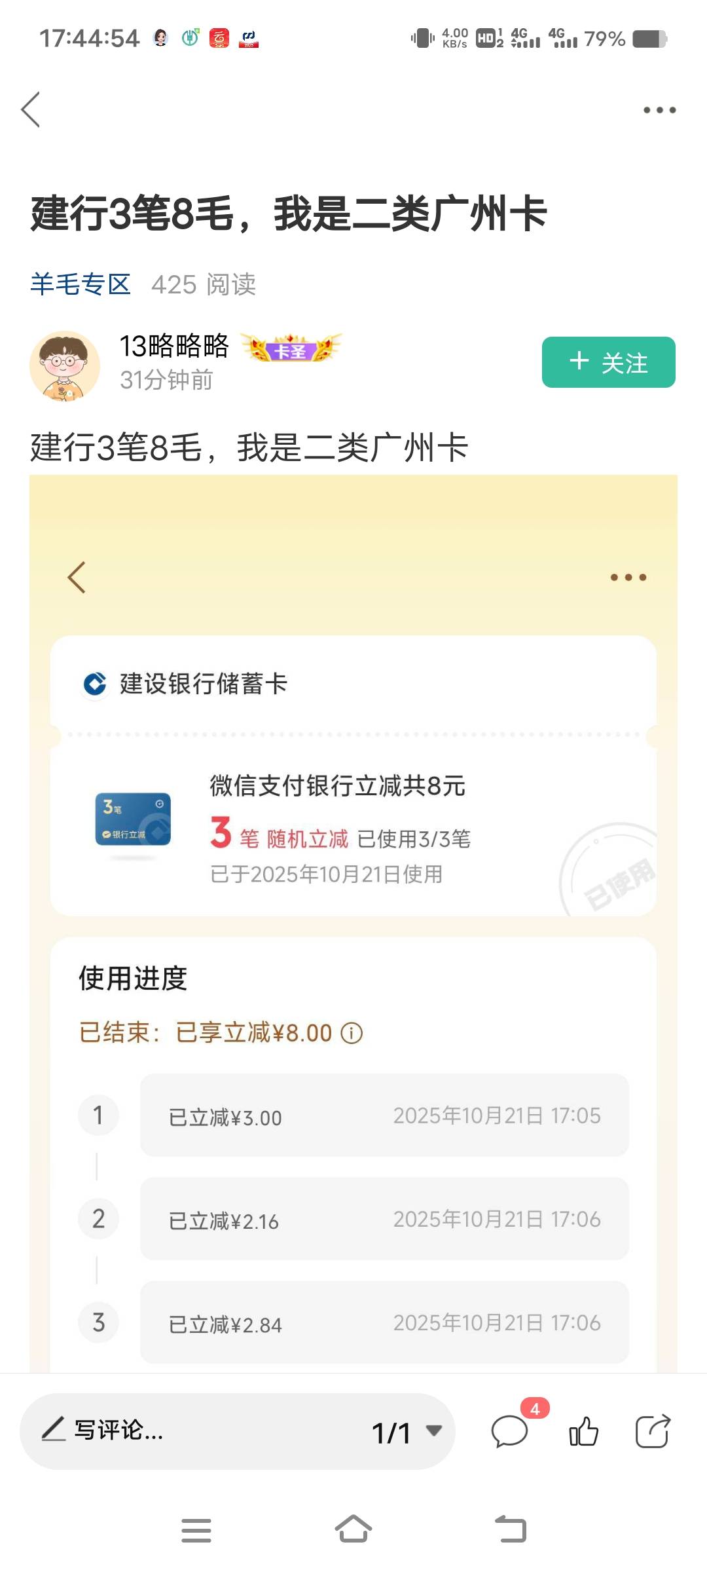Open the three-dot more options menu
Image resolution: width=707 pixels, height=1572 pixels.
click(x=659, y=110)
